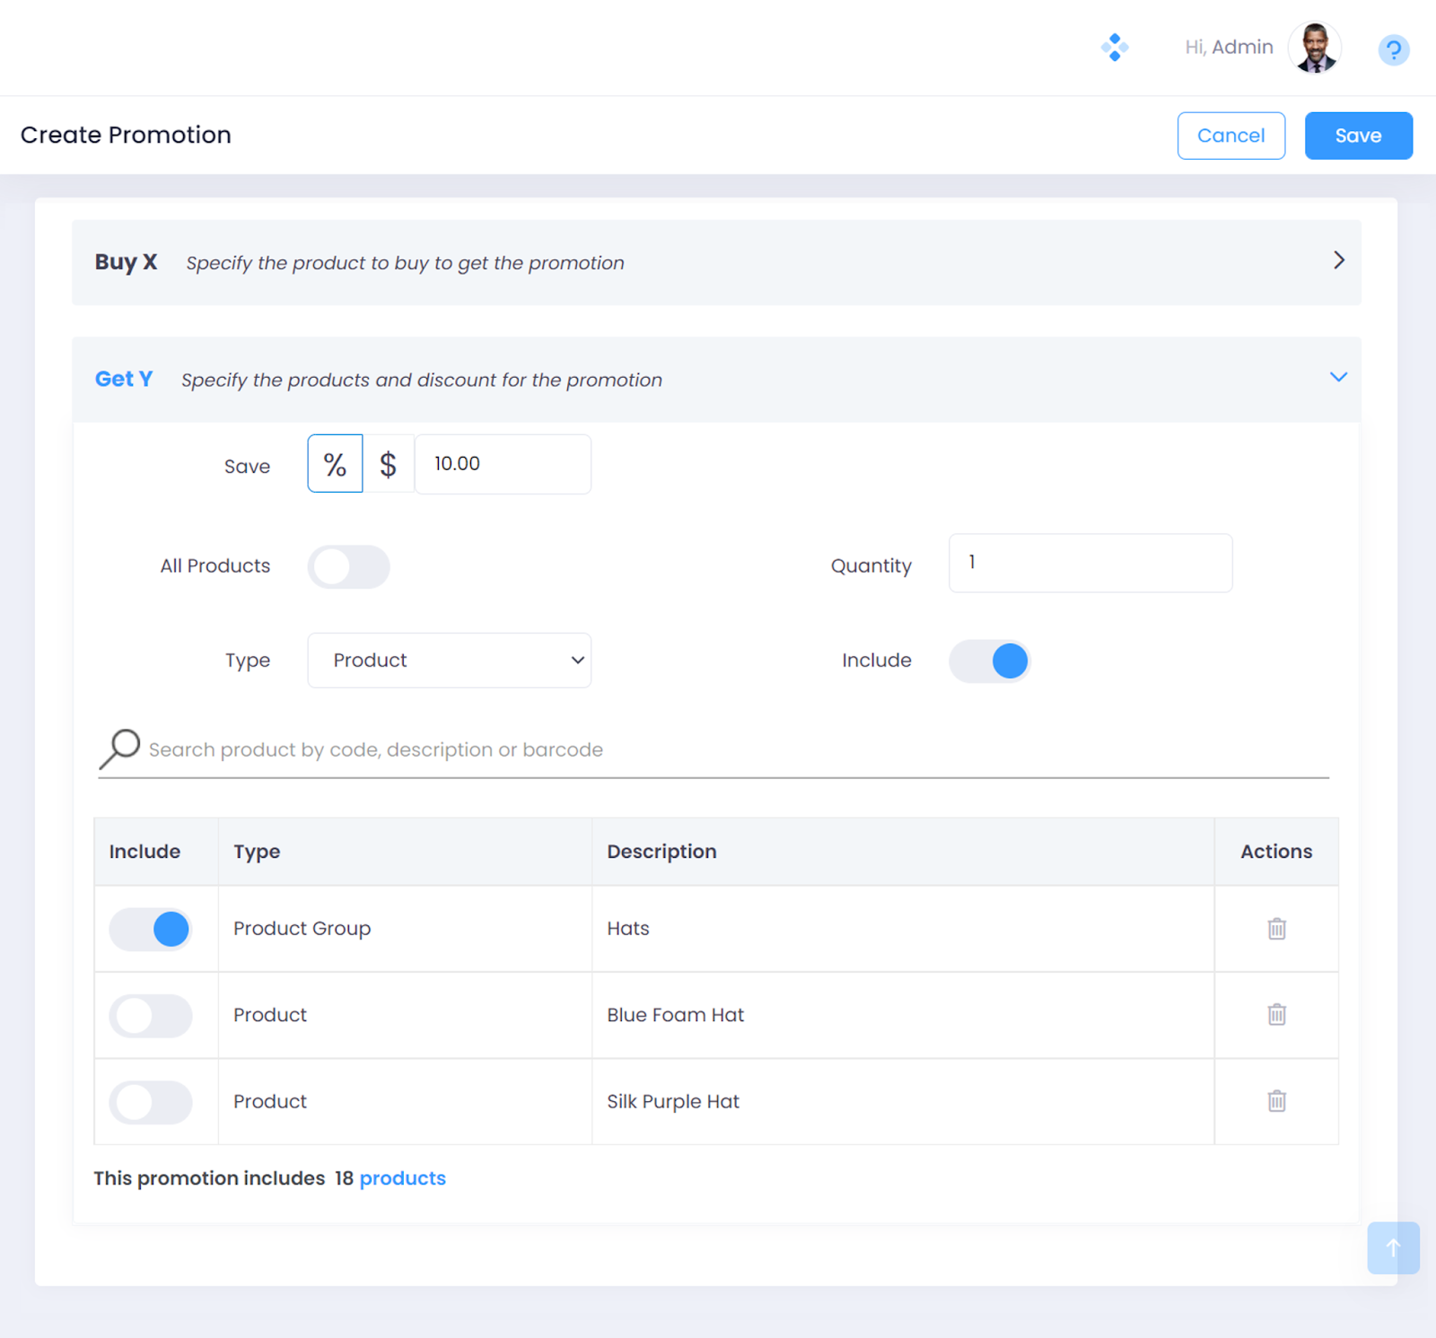The image size is (1436, 1338).
Task: Turn off the Include toggle beside Quantity
Action: coord(989,661)
